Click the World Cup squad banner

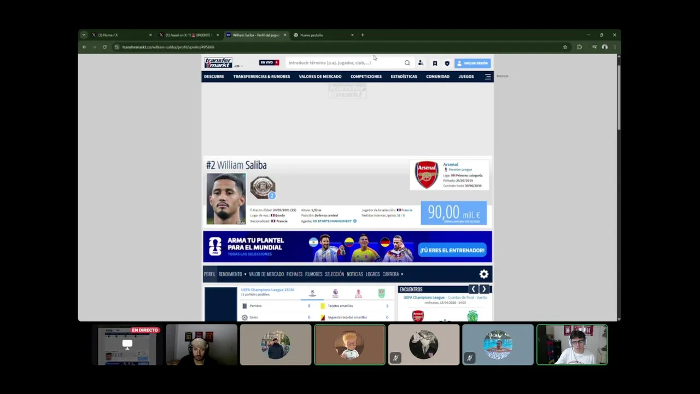347,247
